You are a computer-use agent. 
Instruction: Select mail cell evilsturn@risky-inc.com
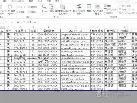pyautogui.click(x=76, y=86)
